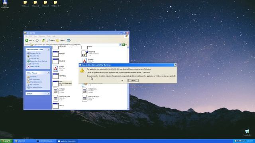Viewport: 255px width, 143px height.
Task: Open Search from the Explorer toolbar
Action: (x=51, y=41)
